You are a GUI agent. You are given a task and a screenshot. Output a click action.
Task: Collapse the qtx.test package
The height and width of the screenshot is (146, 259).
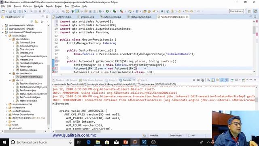tap(10, 80)
